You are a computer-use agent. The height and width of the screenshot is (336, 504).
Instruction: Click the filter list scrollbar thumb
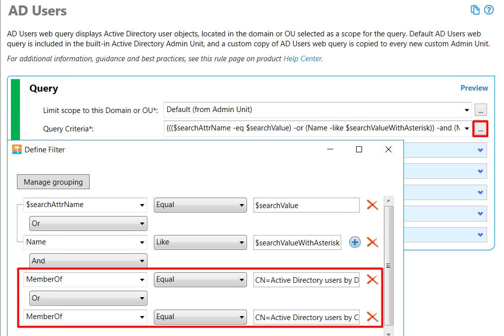[x=388, y=266]
